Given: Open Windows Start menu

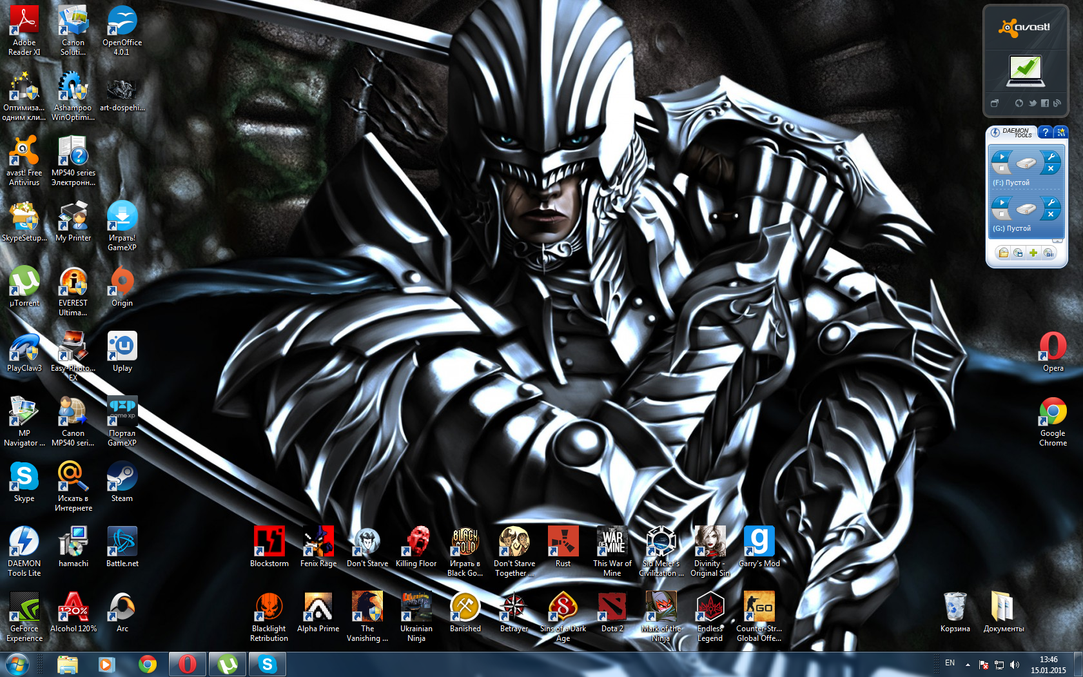Looking at the screenshot, I should coord(17,664).
